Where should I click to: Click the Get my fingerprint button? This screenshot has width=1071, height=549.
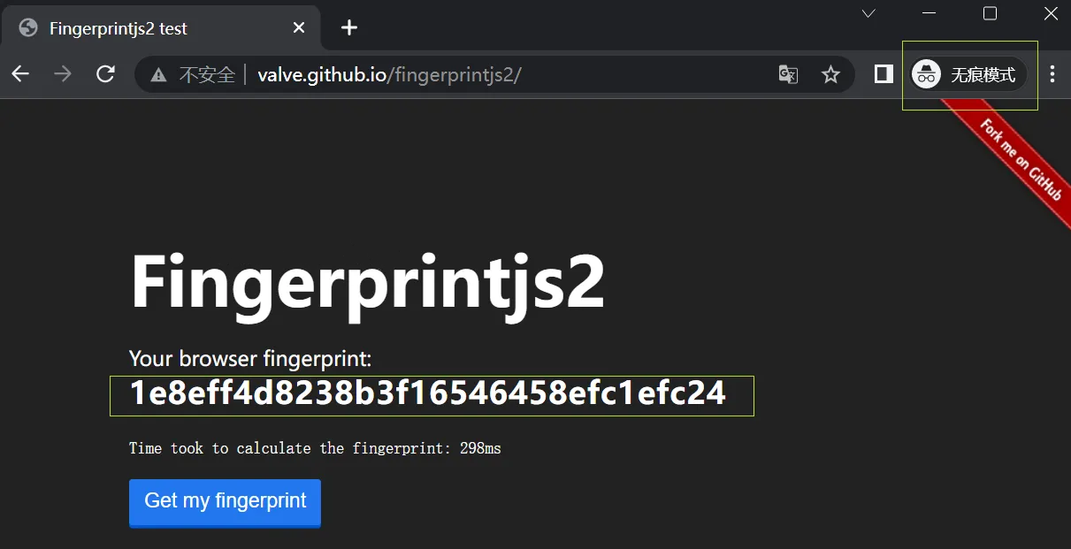tap(225, 502)
